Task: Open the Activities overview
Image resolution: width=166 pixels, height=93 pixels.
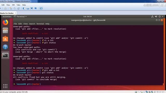Action: click(7, 17)
